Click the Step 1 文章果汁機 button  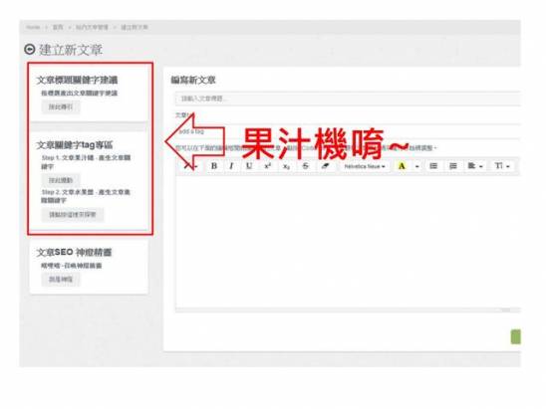point(61,180)
